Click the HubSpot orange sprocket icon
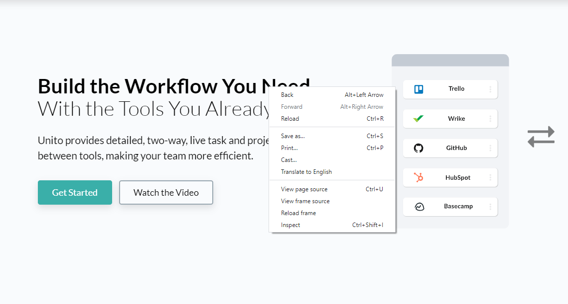 (x=419, y=177)
